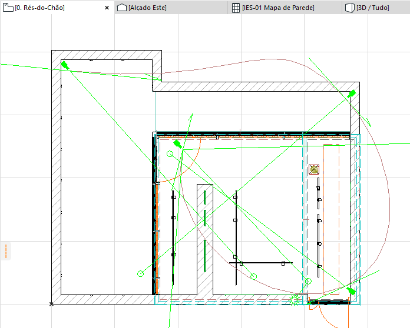The height and width of the screenshot is (328, 410).
Task: Click the floor plan icon on first tab
Action: click(x=8, y=8)
